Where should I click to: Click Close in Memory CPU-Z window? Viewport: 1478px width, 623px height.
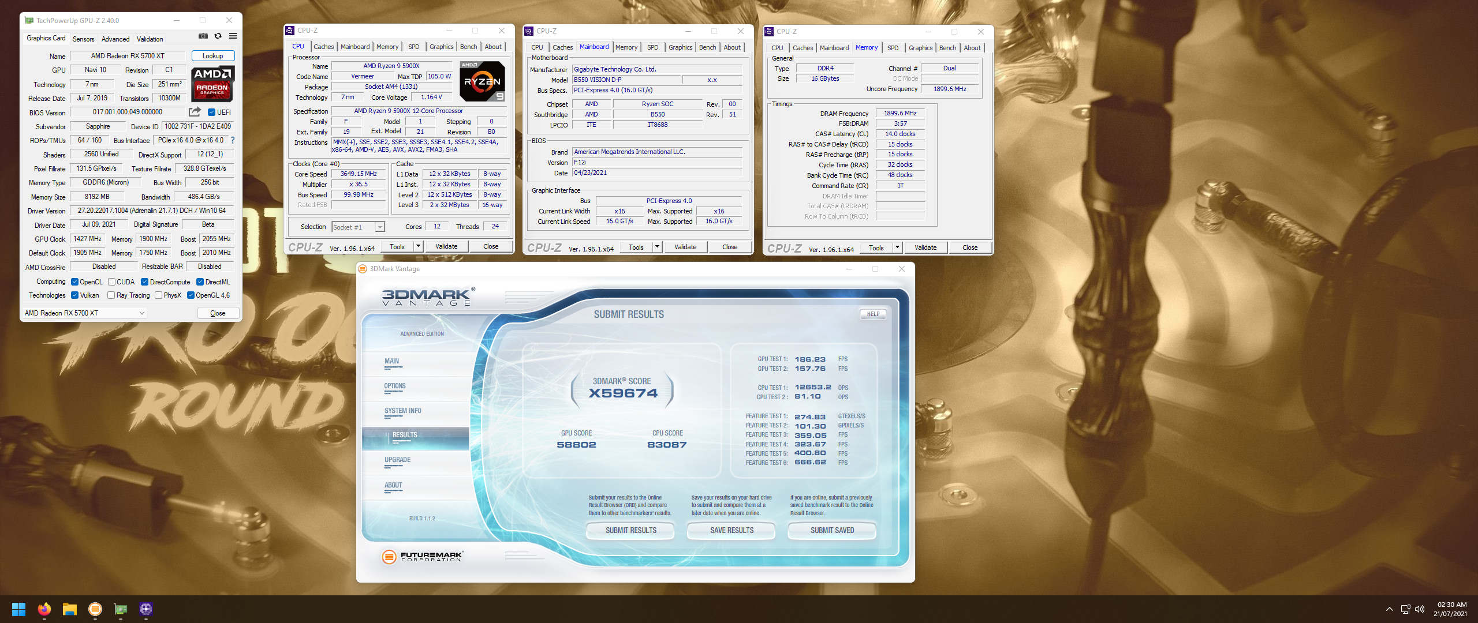click(x=970, y=247)
